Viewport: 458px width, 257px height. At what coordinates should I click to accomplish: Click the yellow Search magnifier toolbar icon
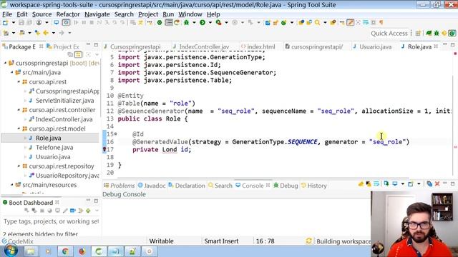(x=317, y=22)
